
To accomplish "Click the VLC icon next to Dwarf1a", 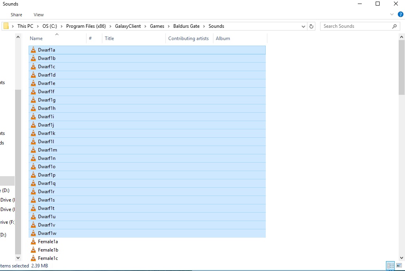I will coord(33,50).
